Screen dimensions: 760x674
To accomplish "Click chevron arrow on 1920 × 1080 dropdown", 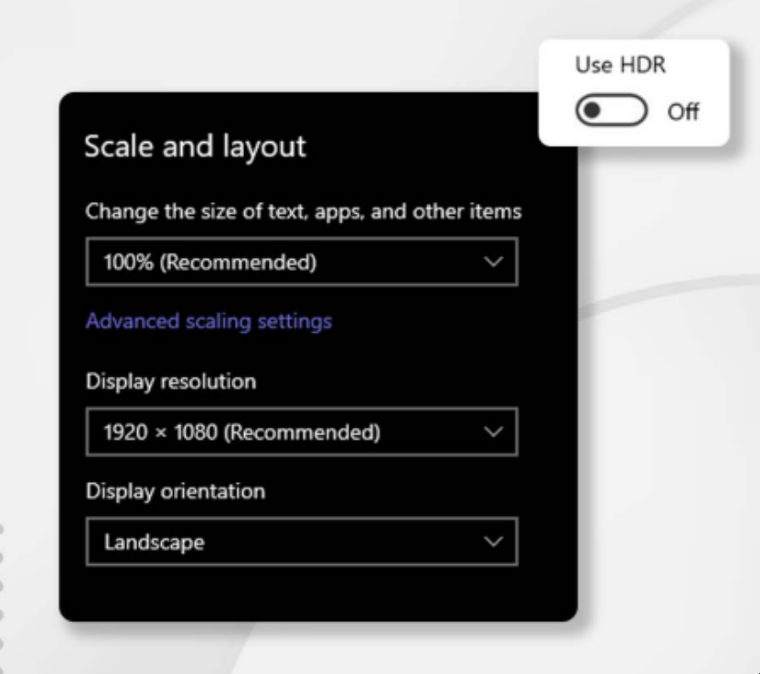I will click(x=493, y=432).
